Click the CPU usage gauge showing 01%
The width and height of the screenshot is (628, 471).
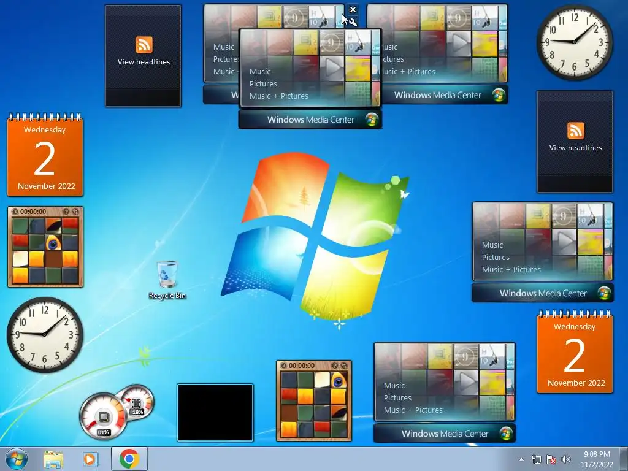click(x=103, y=416)
